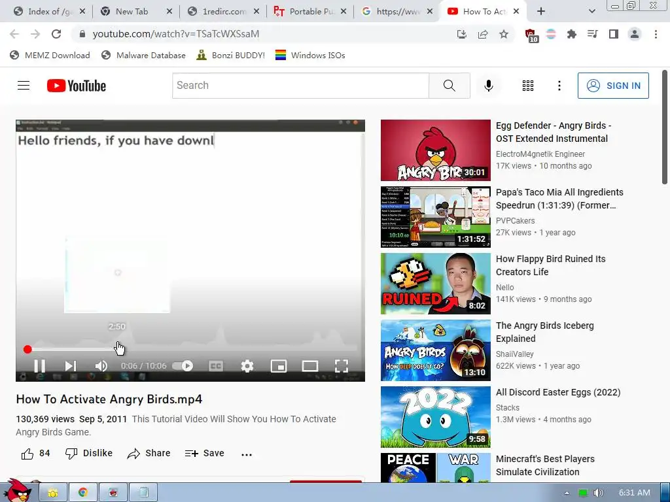This screenshot has width=670, height=502.
Task: Toggle Chrome side panel
Action: pyautogui.click(x=613, y=34)
